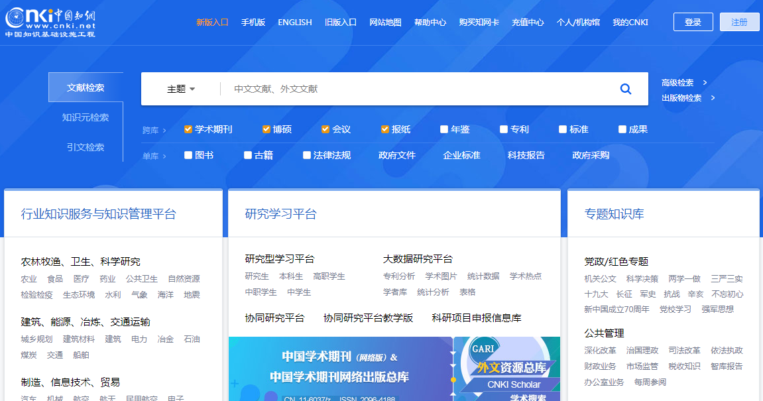This screenshot has width=763, height=401.
Task: Open the 智库报告 topic link
Action: click(x=727, y=367)
